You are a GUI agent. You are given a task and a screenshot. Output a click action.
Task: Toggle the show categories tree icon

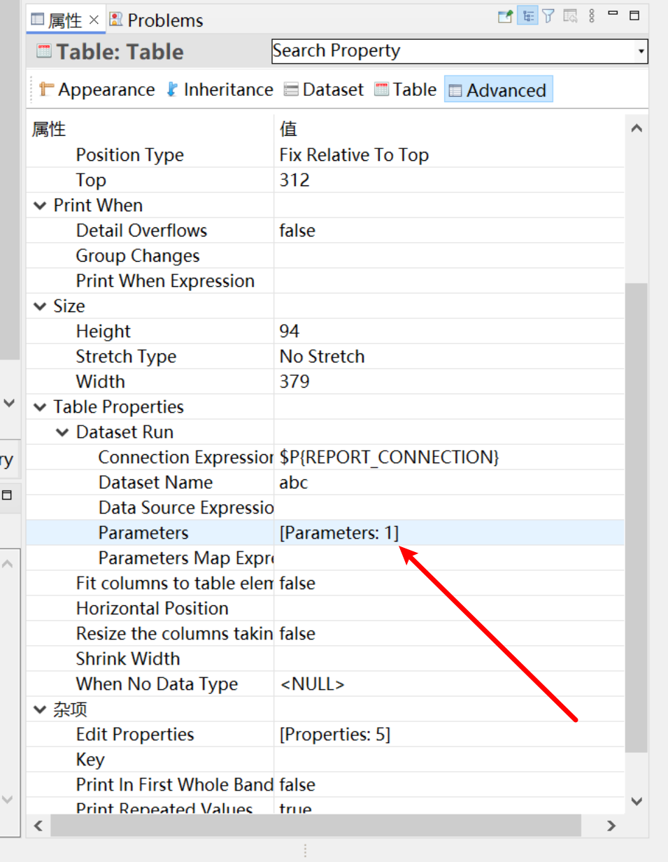527,15
